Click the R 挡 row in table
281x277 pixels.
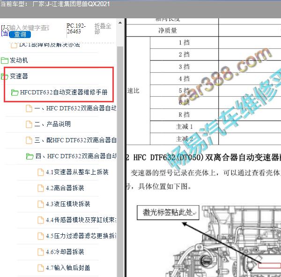[x=184, y=115]
